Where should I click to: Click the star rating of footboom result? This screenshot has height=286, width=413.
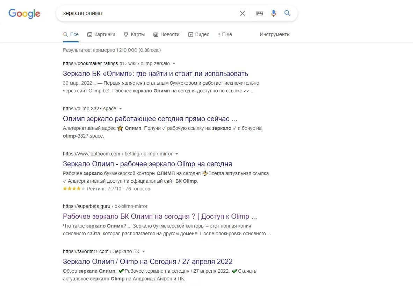pyautogui.click(x=74, y=189)
